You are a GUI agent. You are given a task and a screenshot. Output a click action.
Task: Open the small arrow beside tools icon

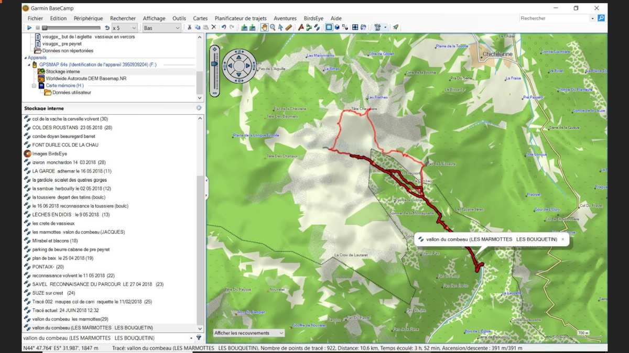click(x=385, y=28)
